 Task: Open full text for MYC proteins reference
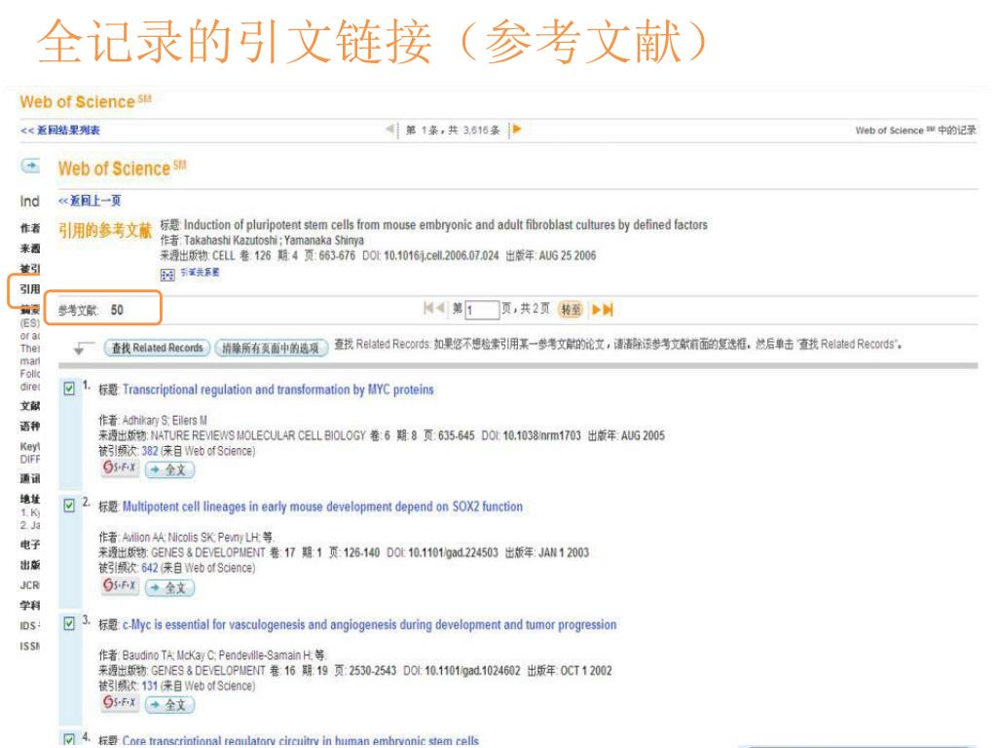(169, 470)
